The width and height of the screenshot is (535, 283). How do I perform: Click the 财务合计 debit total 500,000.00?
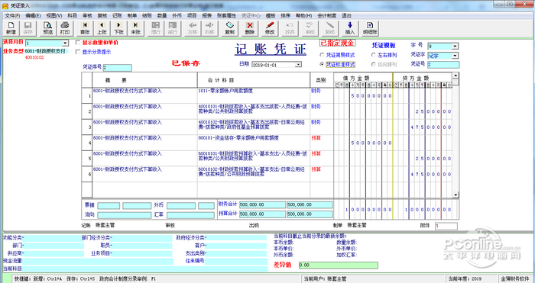tap(262, 204)
